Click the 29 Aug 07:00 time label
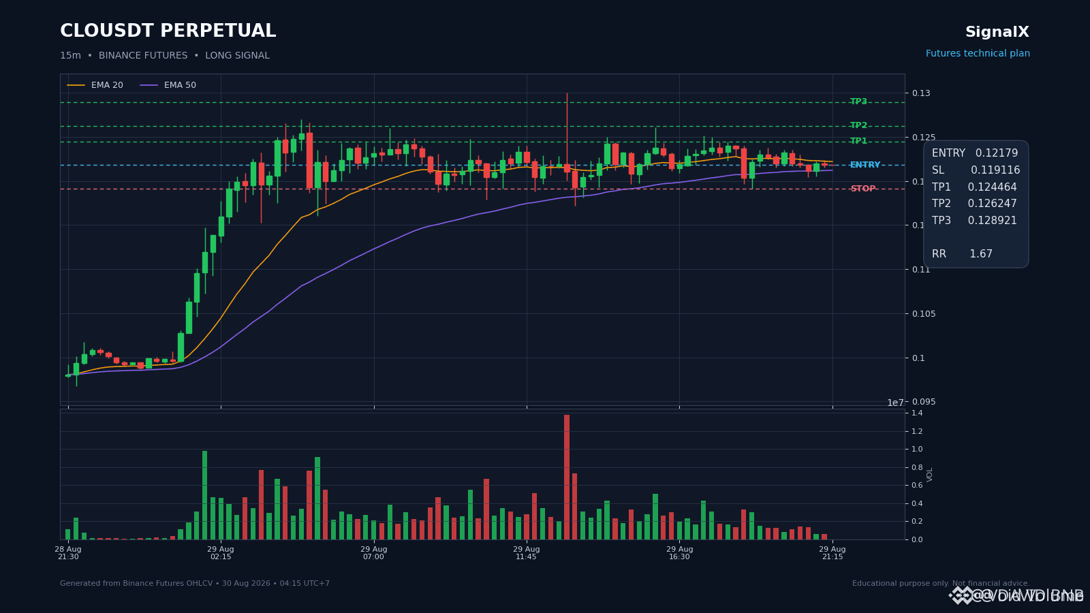1090x613 pixels. 373,553
